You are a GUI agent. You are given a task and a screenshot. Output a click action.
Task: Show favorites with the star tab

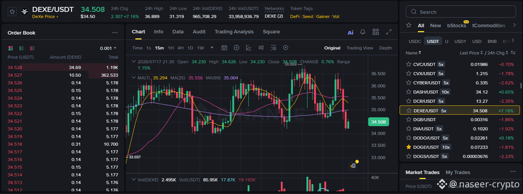tap(409, 25)
